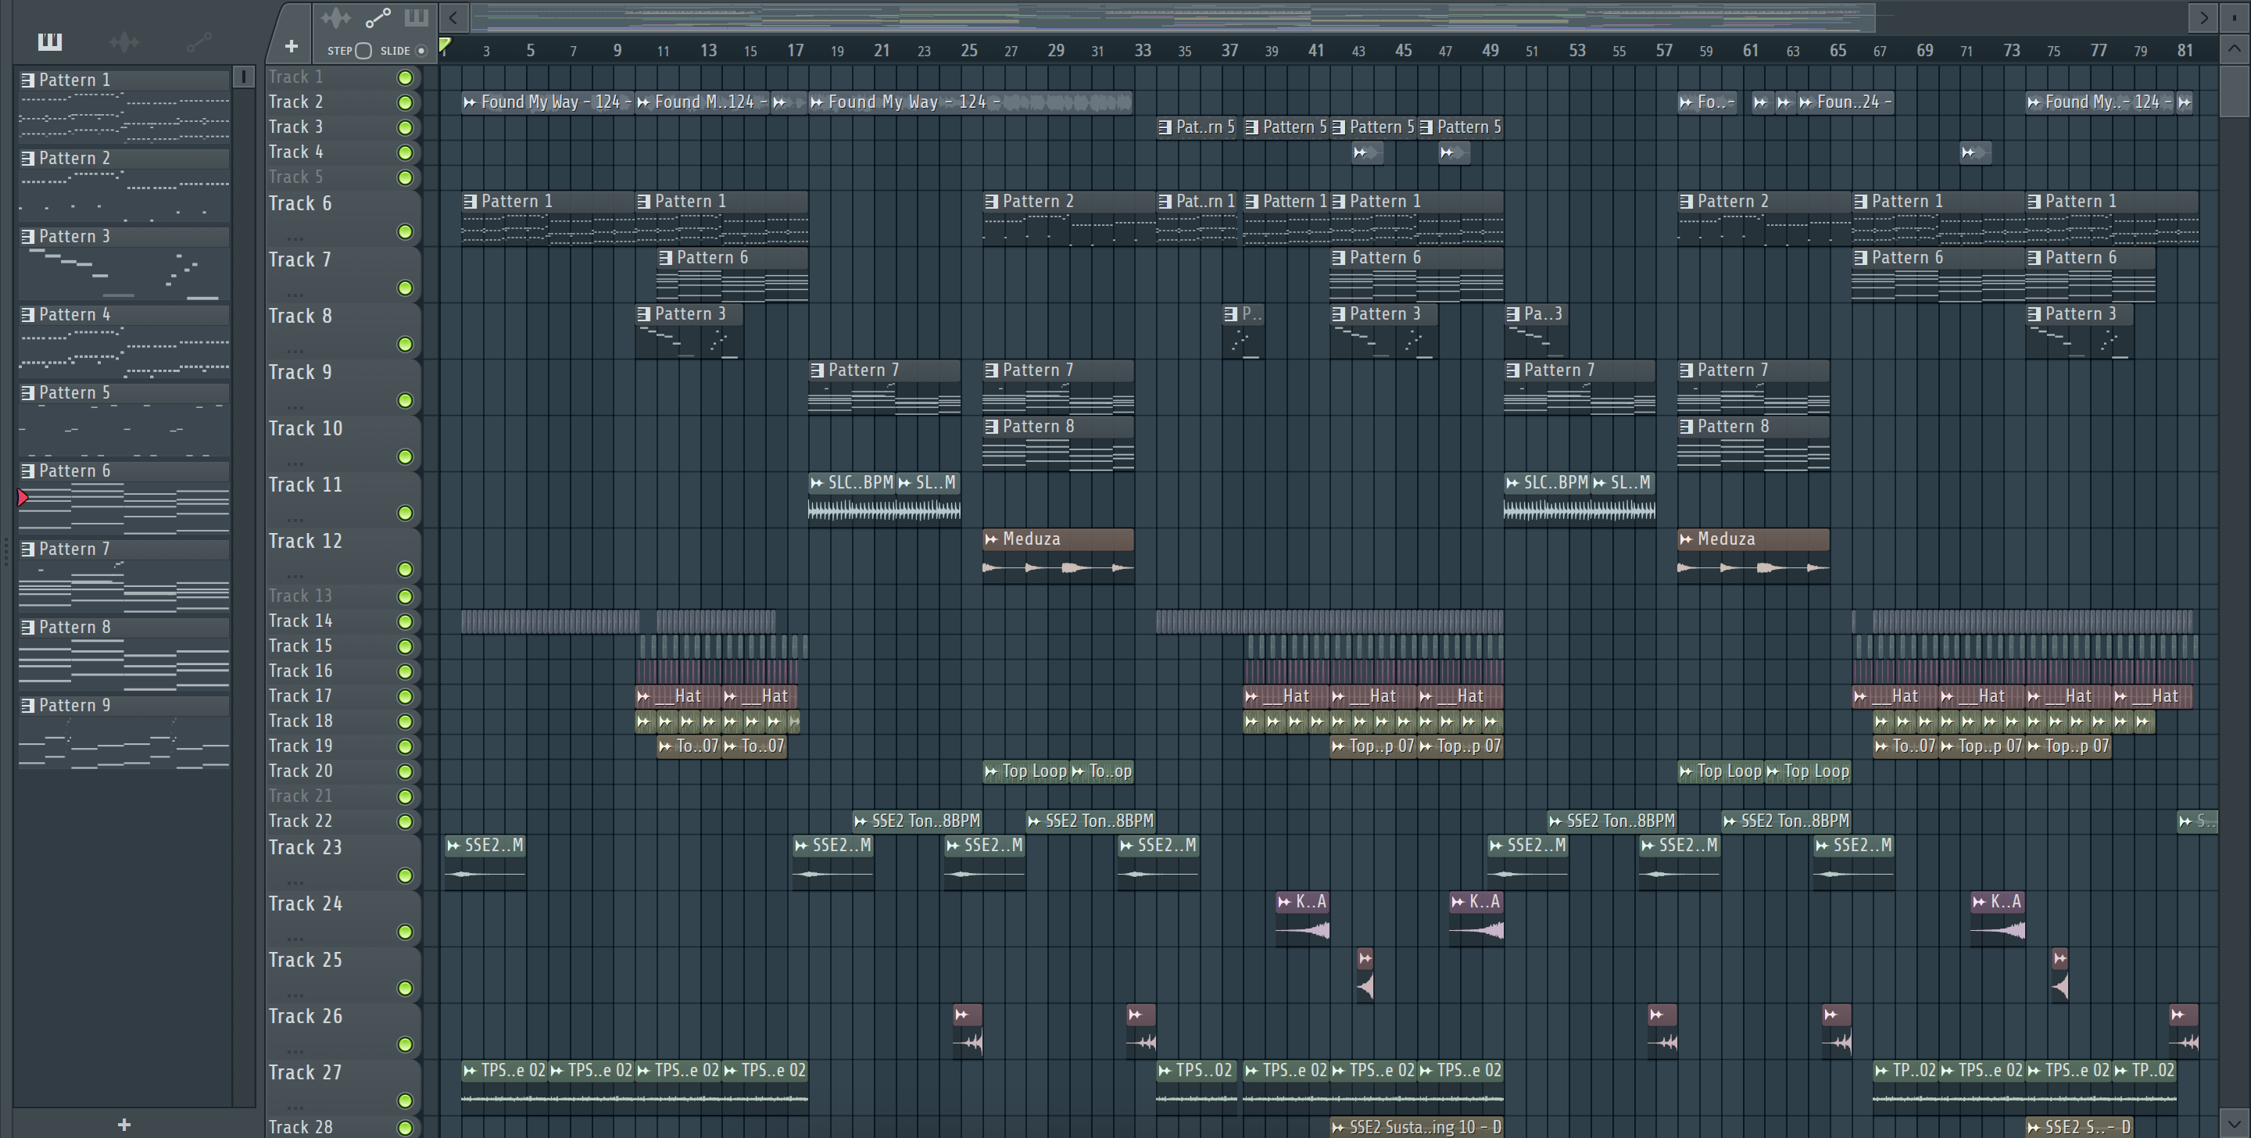This screenshot has height=1138, width=2251.
Task: Toggle automation clip focus icon
Action: pos(378,17)
